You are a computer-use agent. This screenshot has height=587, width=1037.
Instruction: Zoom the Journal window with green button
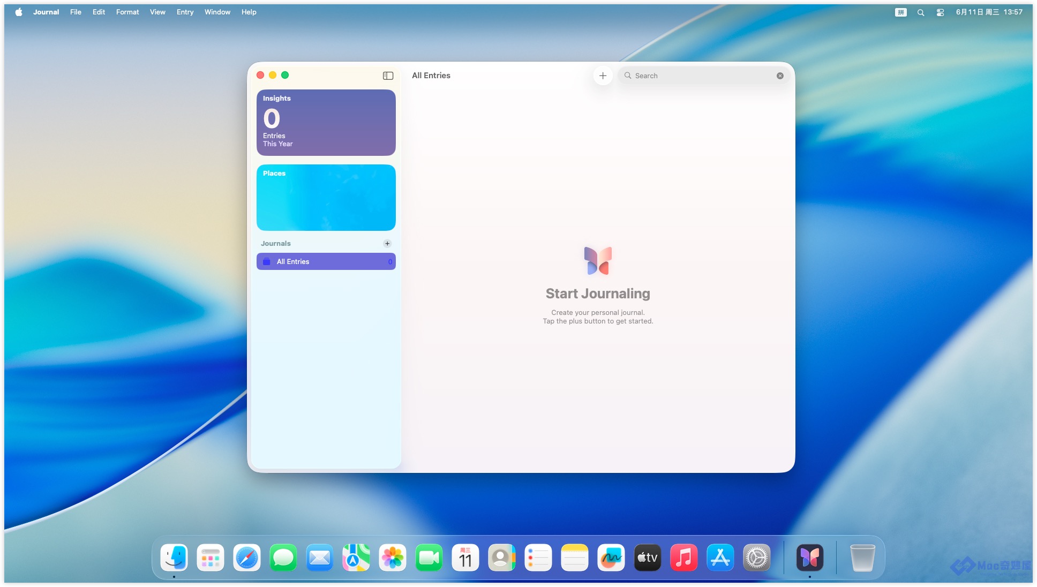coord(285,75)
